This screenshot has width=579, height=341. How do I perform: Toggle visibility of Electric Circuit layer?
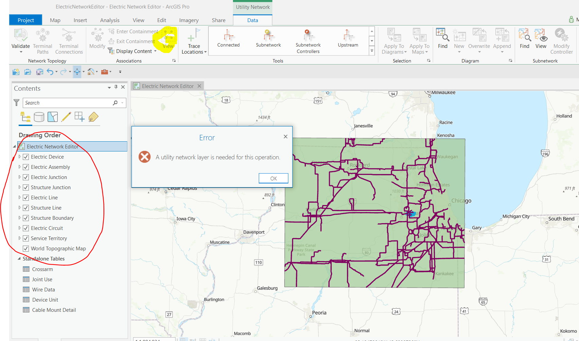tap(26, 228)
